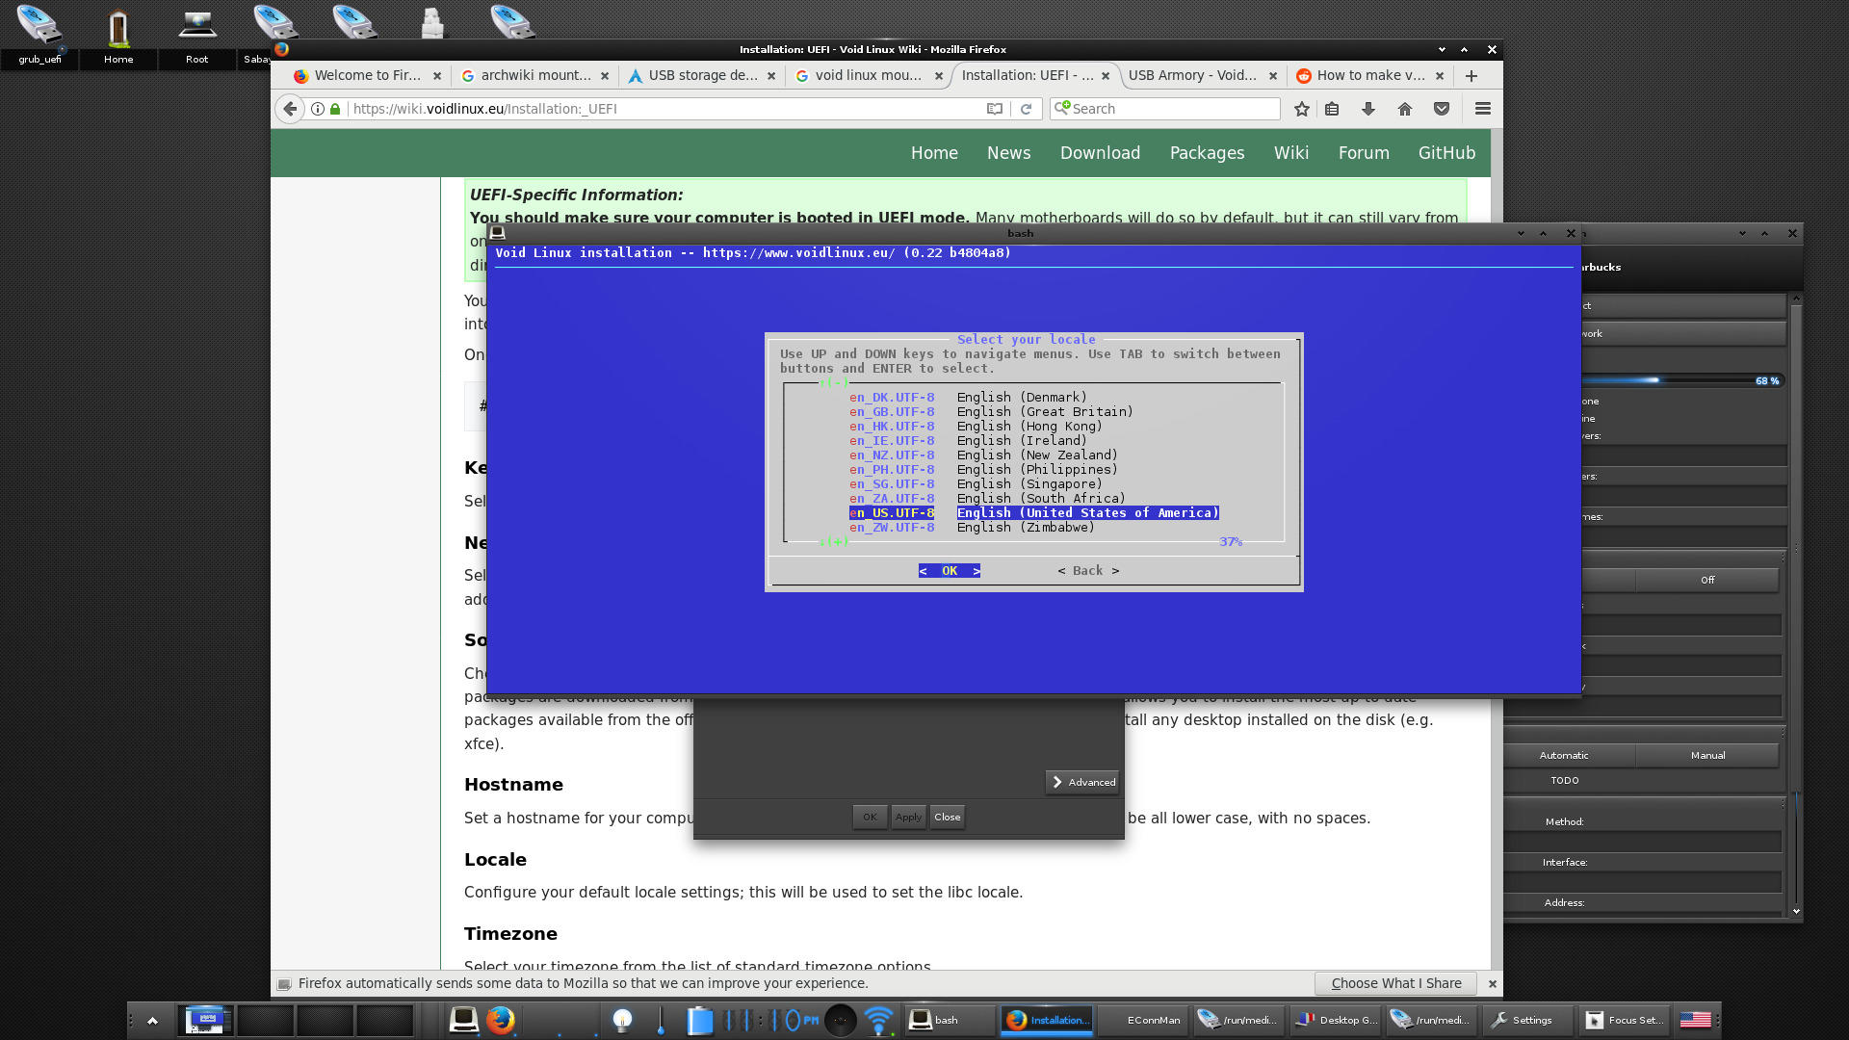Open the GitHub link in site navigation

coord(1446,153)
